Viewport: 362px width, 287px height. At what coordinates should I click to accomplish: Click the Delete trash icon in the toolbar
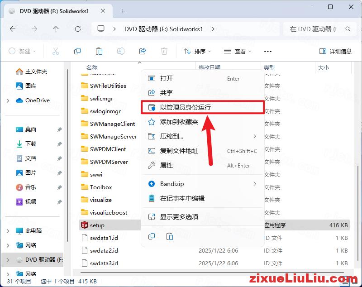point(164,51)
